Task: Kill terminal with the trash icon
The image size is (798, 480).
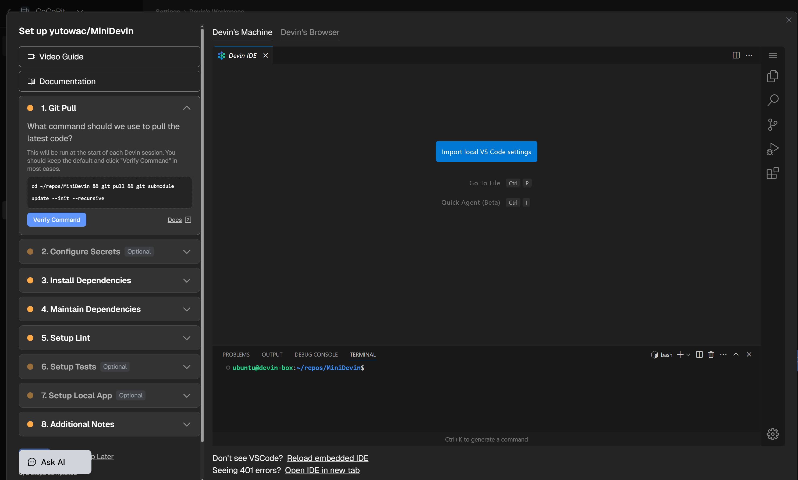Action: [x=711, y=354]
